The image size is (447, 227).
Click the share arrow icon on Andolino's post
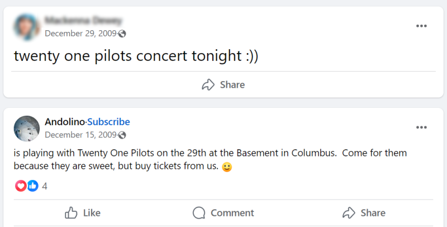click(349, 212)
